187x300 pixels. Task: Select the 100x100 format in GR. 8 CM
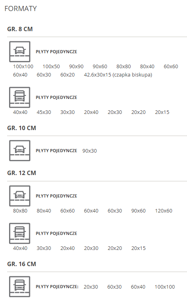(x=23, y=66)
